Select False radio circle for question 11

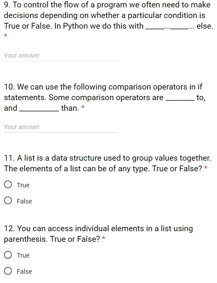(8, 201)
